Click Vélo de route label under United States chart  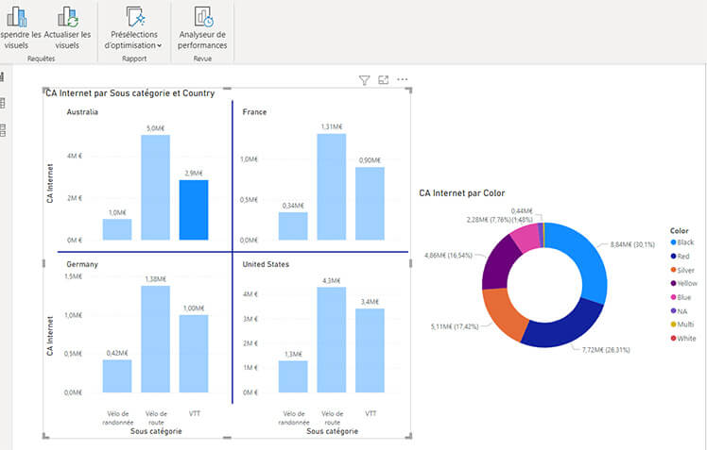tap(333, 418)
